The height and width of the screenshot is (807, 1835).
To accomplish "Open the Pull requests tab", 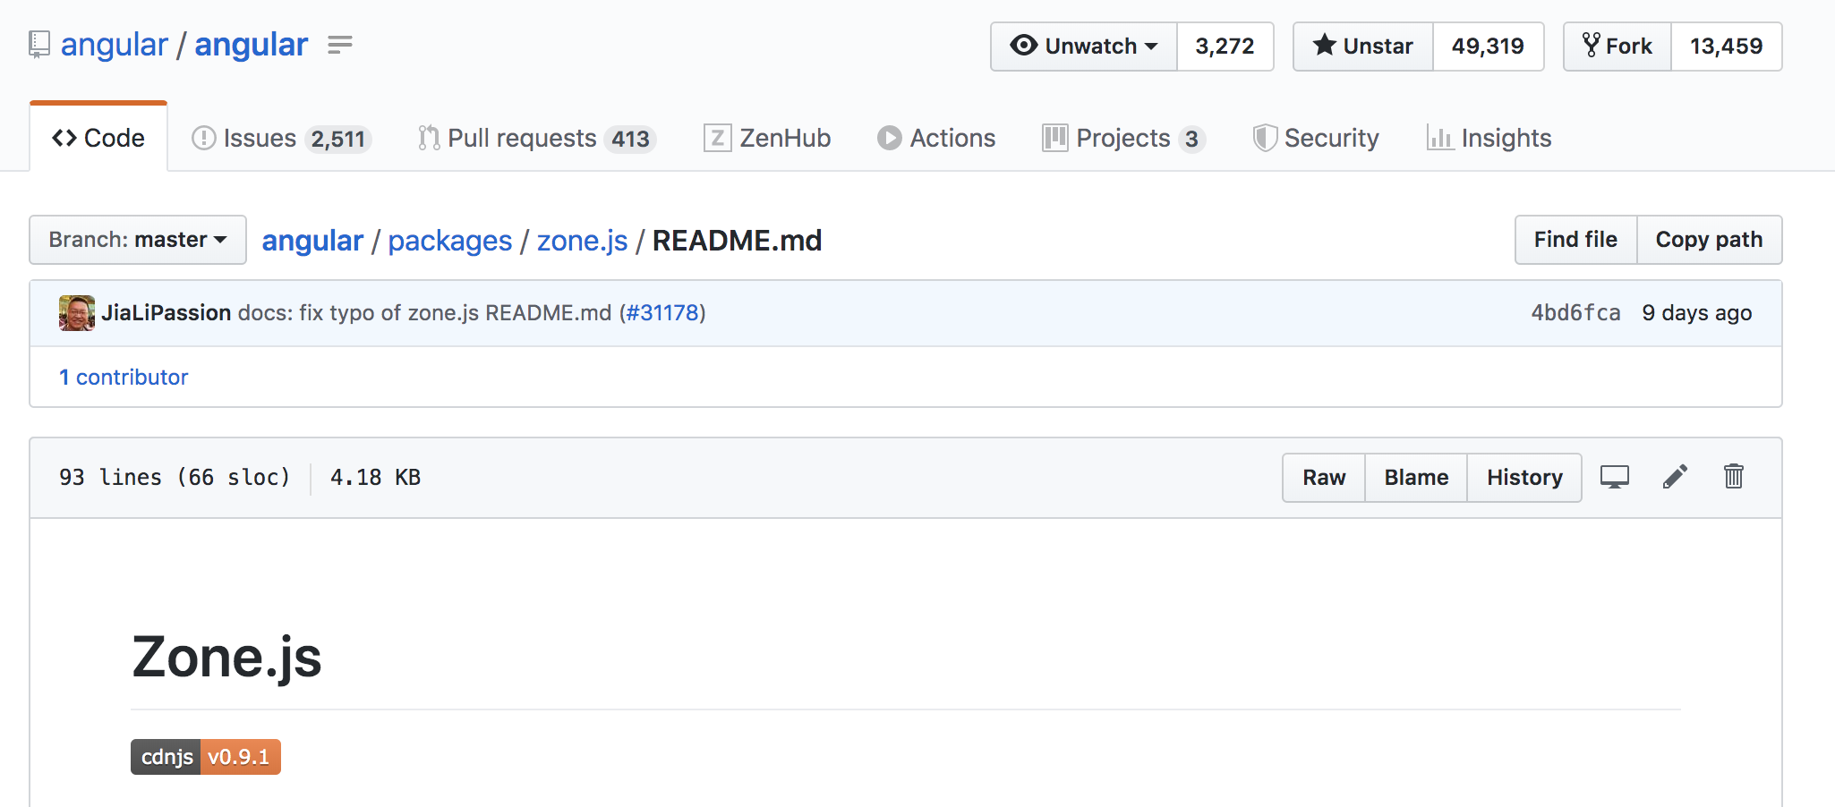I will [x=537, y=139].
